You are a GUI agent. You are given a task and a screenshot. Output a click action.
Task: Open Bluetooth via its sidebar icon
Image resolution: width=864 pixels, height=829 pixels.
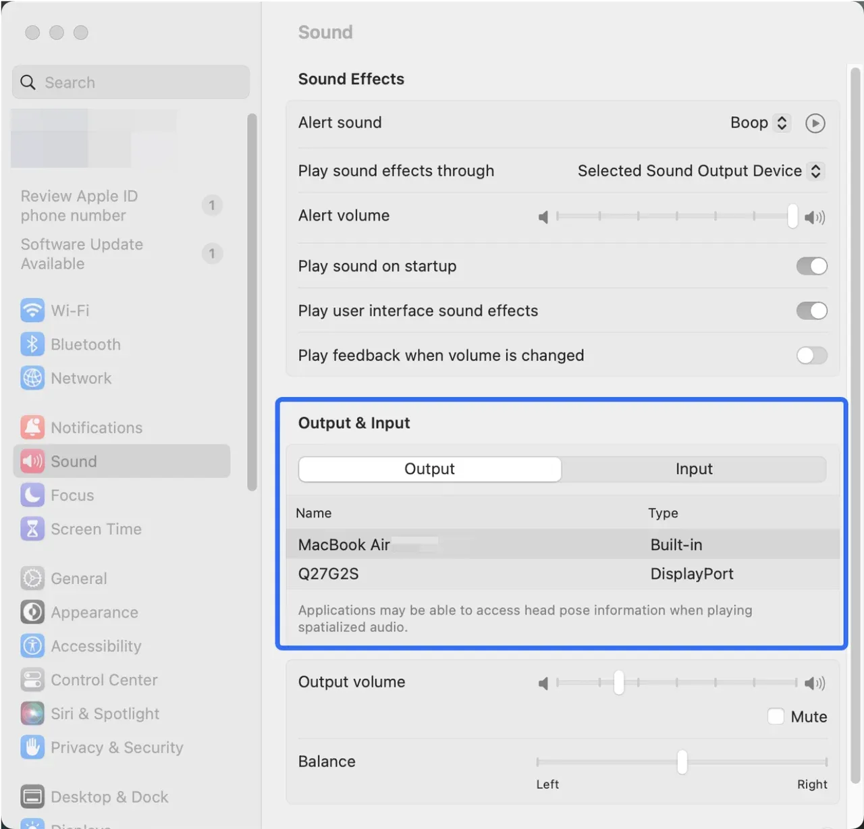[32, 344]
